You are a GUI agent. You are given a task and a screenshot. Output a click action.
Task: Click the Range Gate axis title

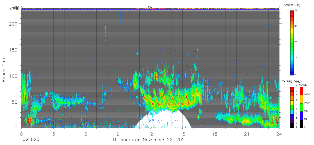(4, 70)
